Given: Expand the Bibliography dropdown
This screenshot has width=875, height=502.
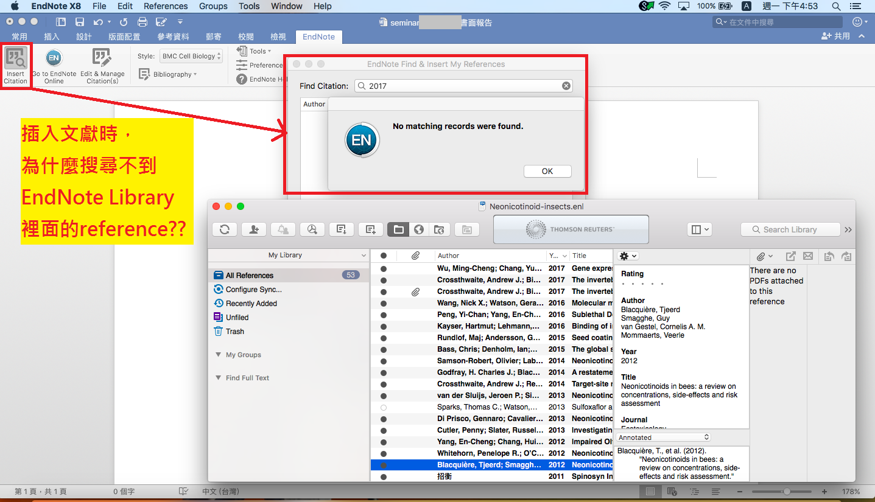Looking at the screenshot, I should click(x=168, y=74).
